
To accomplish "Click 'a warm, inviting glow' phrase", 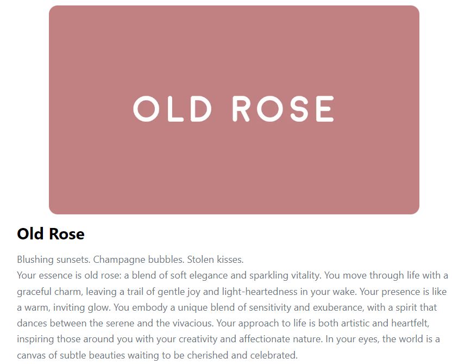I will (64, 307).
